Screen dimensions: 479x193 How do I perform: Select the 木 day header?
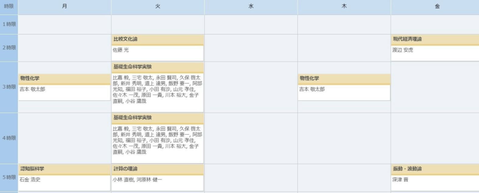344,7
